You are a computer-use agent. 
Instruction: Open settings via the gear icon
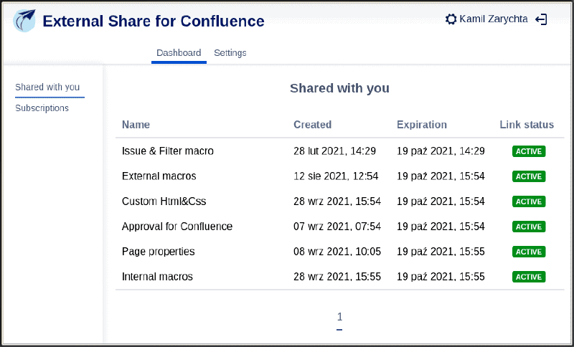click(x=451, y=19)
